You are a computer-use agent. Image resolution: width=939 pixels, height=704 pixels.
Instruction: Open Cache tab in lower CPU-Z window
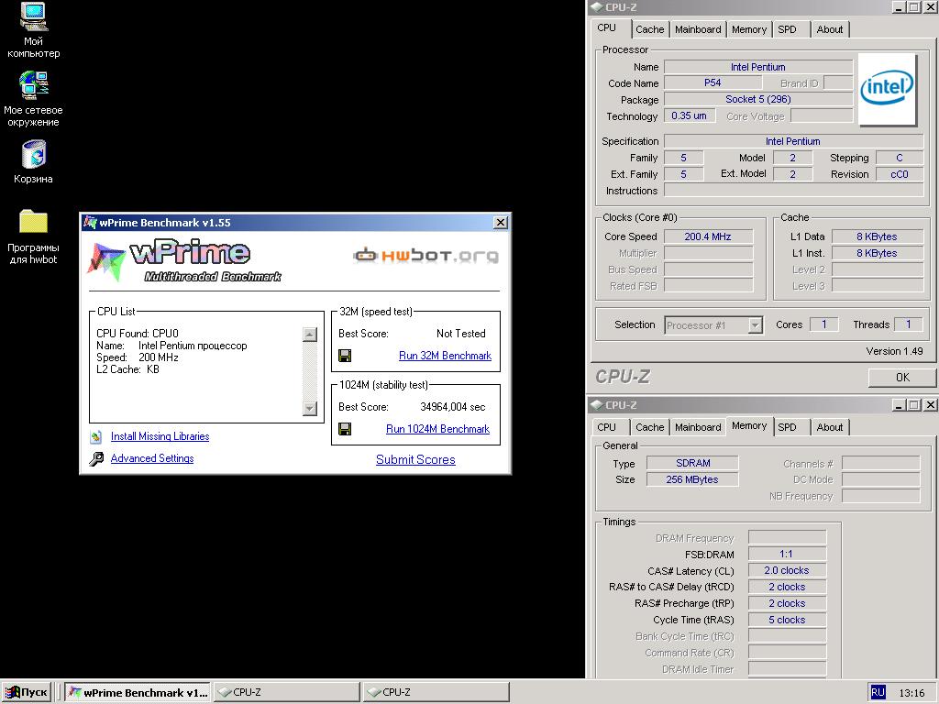tap(650, 427)
